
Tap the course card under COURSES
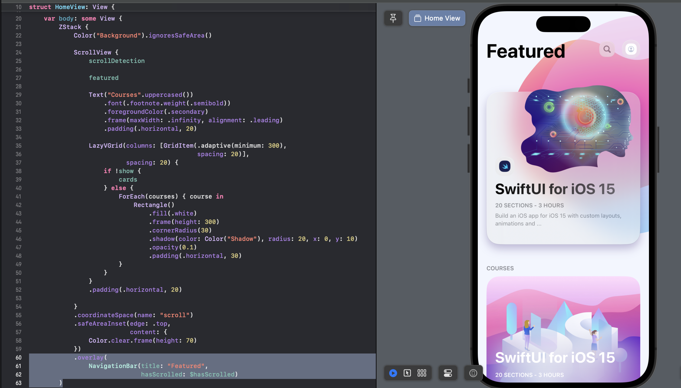563,329
